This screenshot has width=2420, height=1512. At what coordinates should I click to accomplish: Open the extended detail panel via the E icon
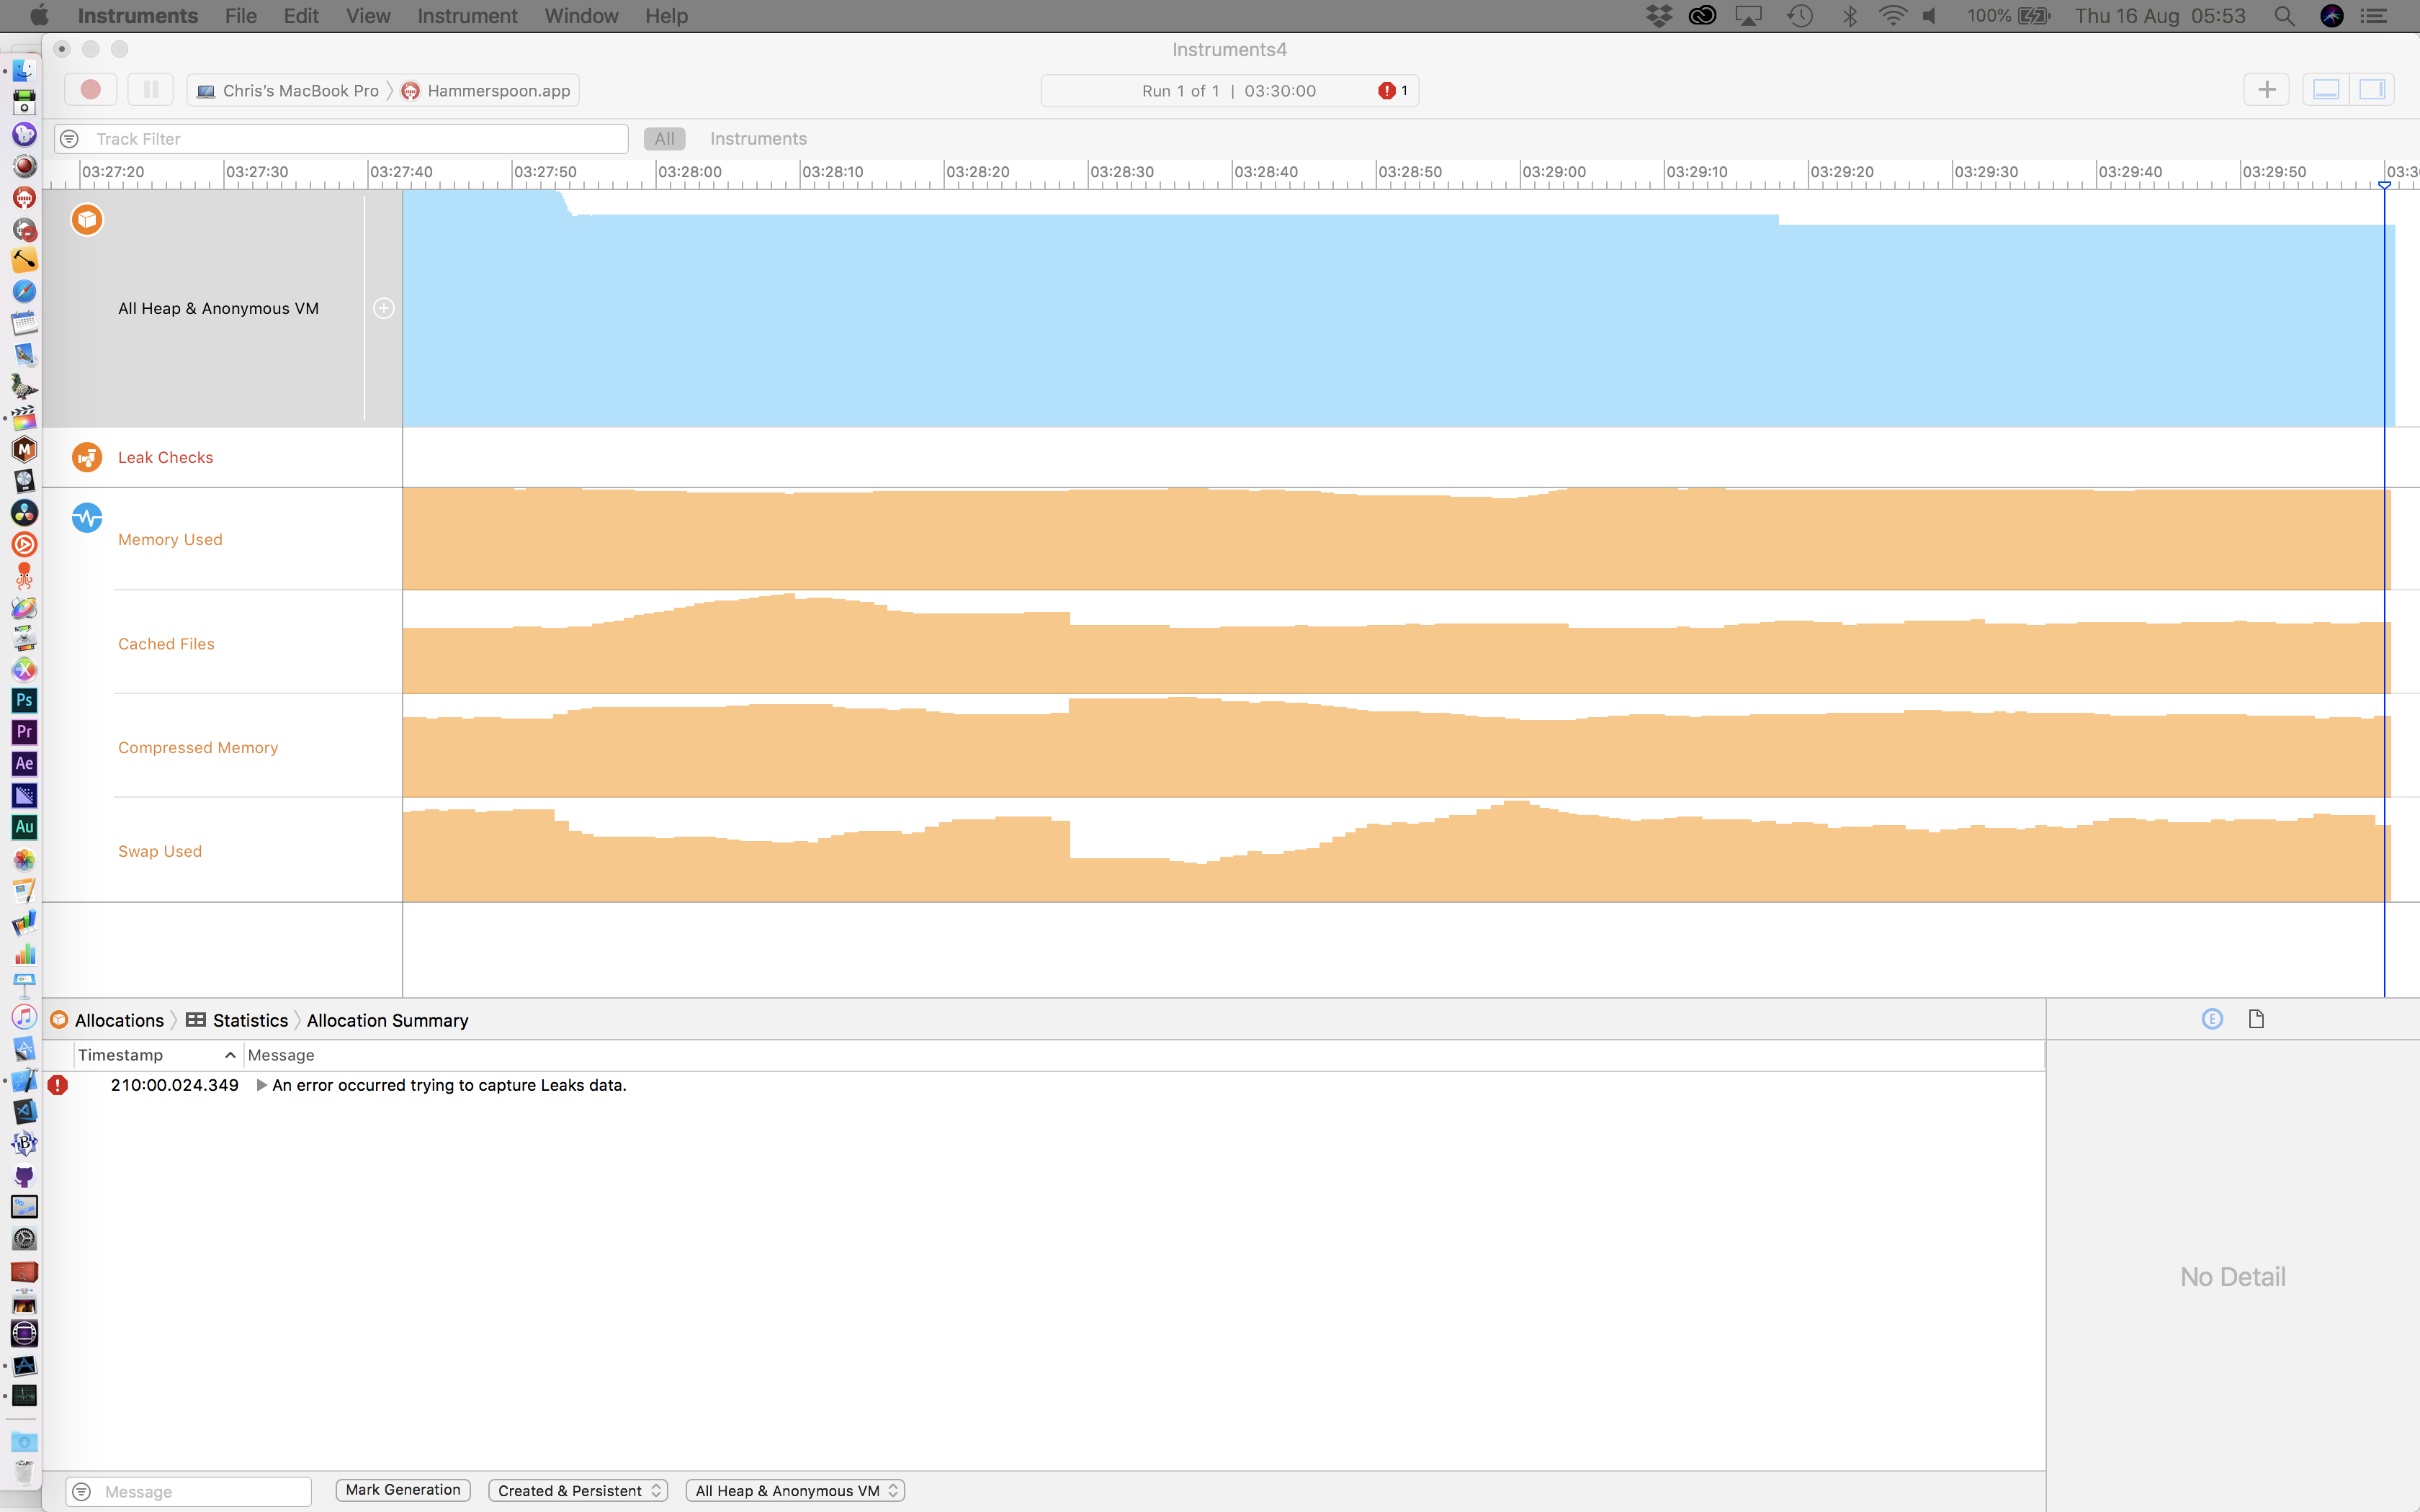coord(2212,1018)
